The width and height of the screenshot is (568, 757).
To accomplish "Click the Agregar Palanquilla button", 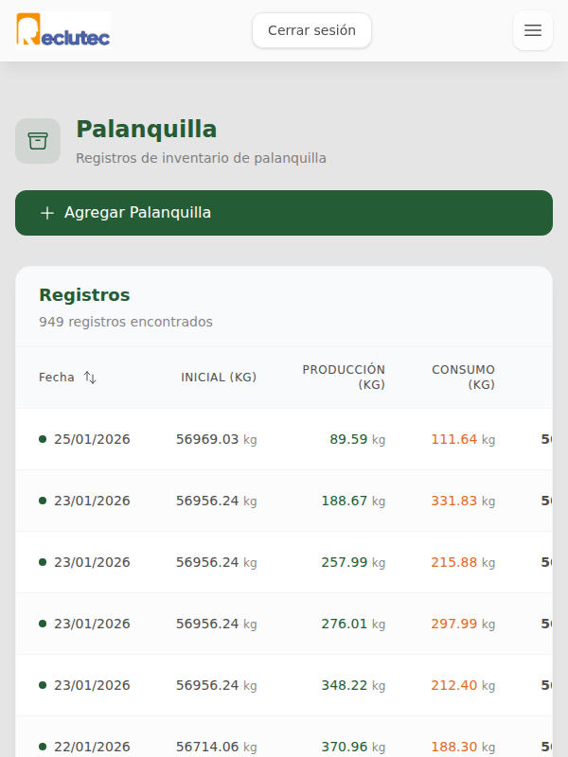I will pos(284,213).
